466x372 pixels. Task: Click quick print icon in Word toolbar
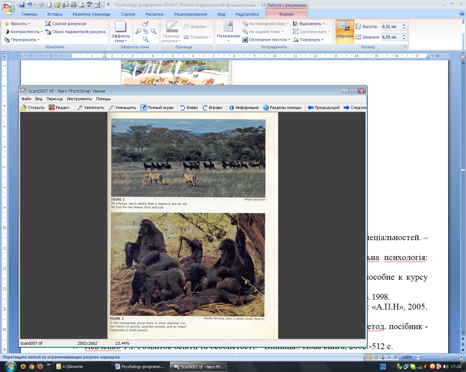[x=74, y=5]
